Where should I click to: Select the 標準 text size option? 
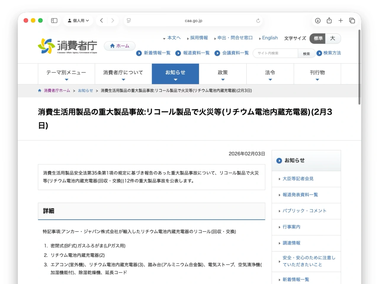[317, 38]
